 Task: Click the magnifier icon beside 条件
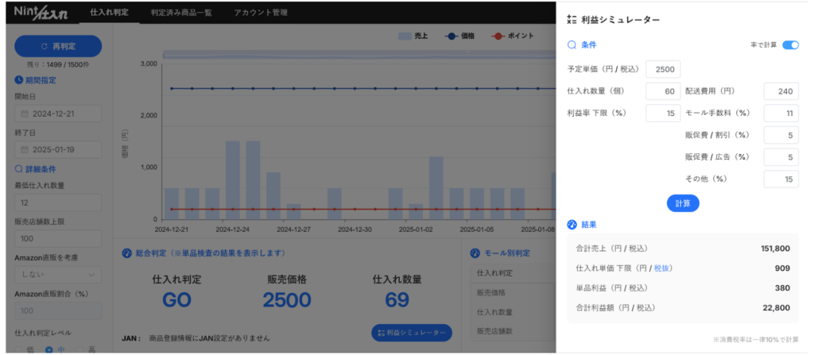click(572, 45)
